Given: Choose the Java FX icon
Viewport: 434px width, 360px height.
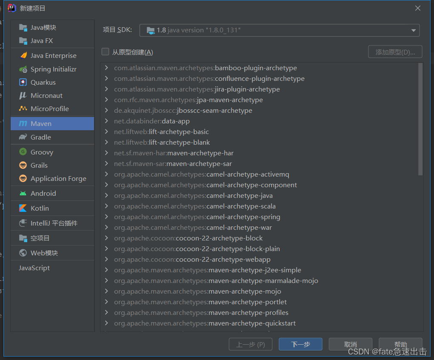Looking at the screenshot, I should click(23, 41).
